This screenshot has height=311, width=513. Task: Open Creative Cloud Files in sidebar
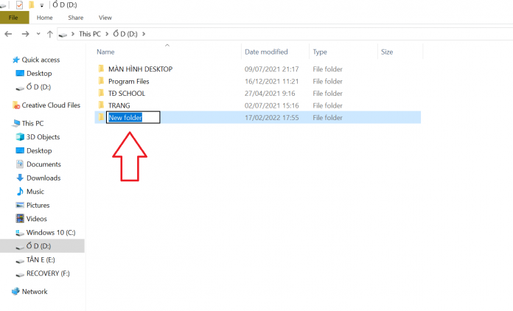[50, 105]
